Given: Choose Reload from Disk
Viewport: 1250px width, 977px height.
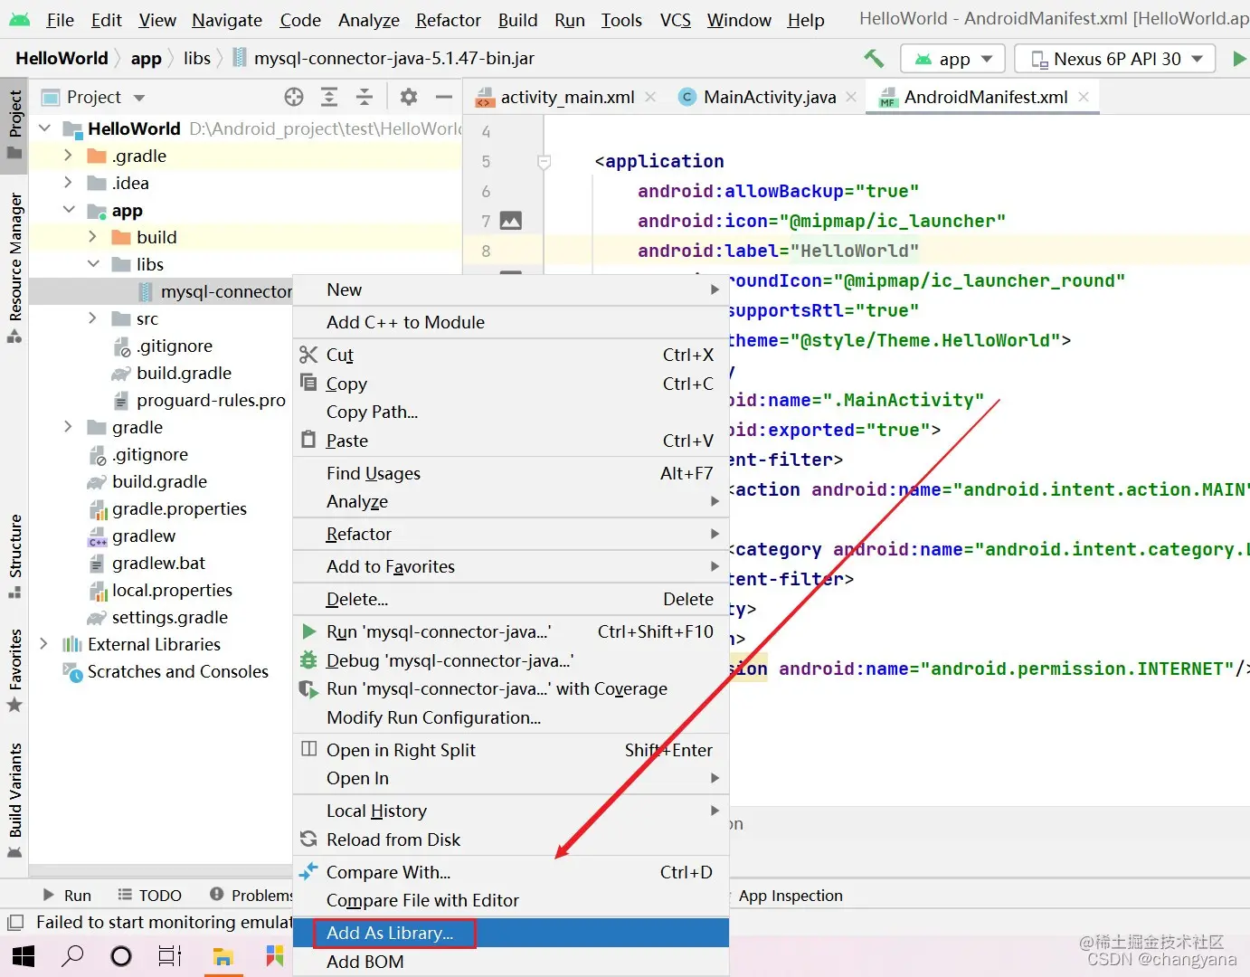Looking at the screenshot, I should click(x=511, y=839).
